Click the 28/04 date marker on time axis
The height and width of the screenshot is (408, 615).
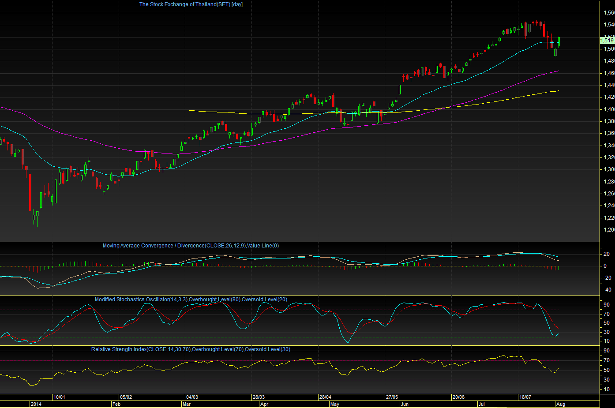pos(325,397)
